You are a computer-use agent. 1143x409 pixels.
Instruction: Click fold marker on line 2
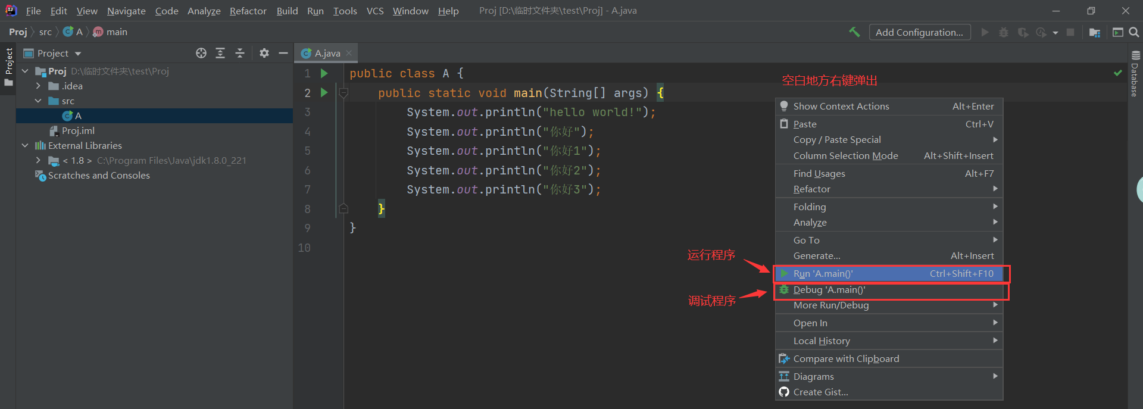point(343,93)
